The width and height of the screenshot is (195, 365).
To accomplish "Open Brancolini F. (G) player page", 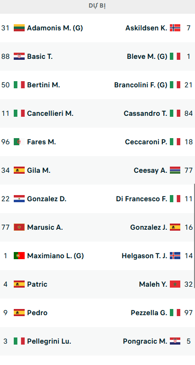I will pos(140,85).
